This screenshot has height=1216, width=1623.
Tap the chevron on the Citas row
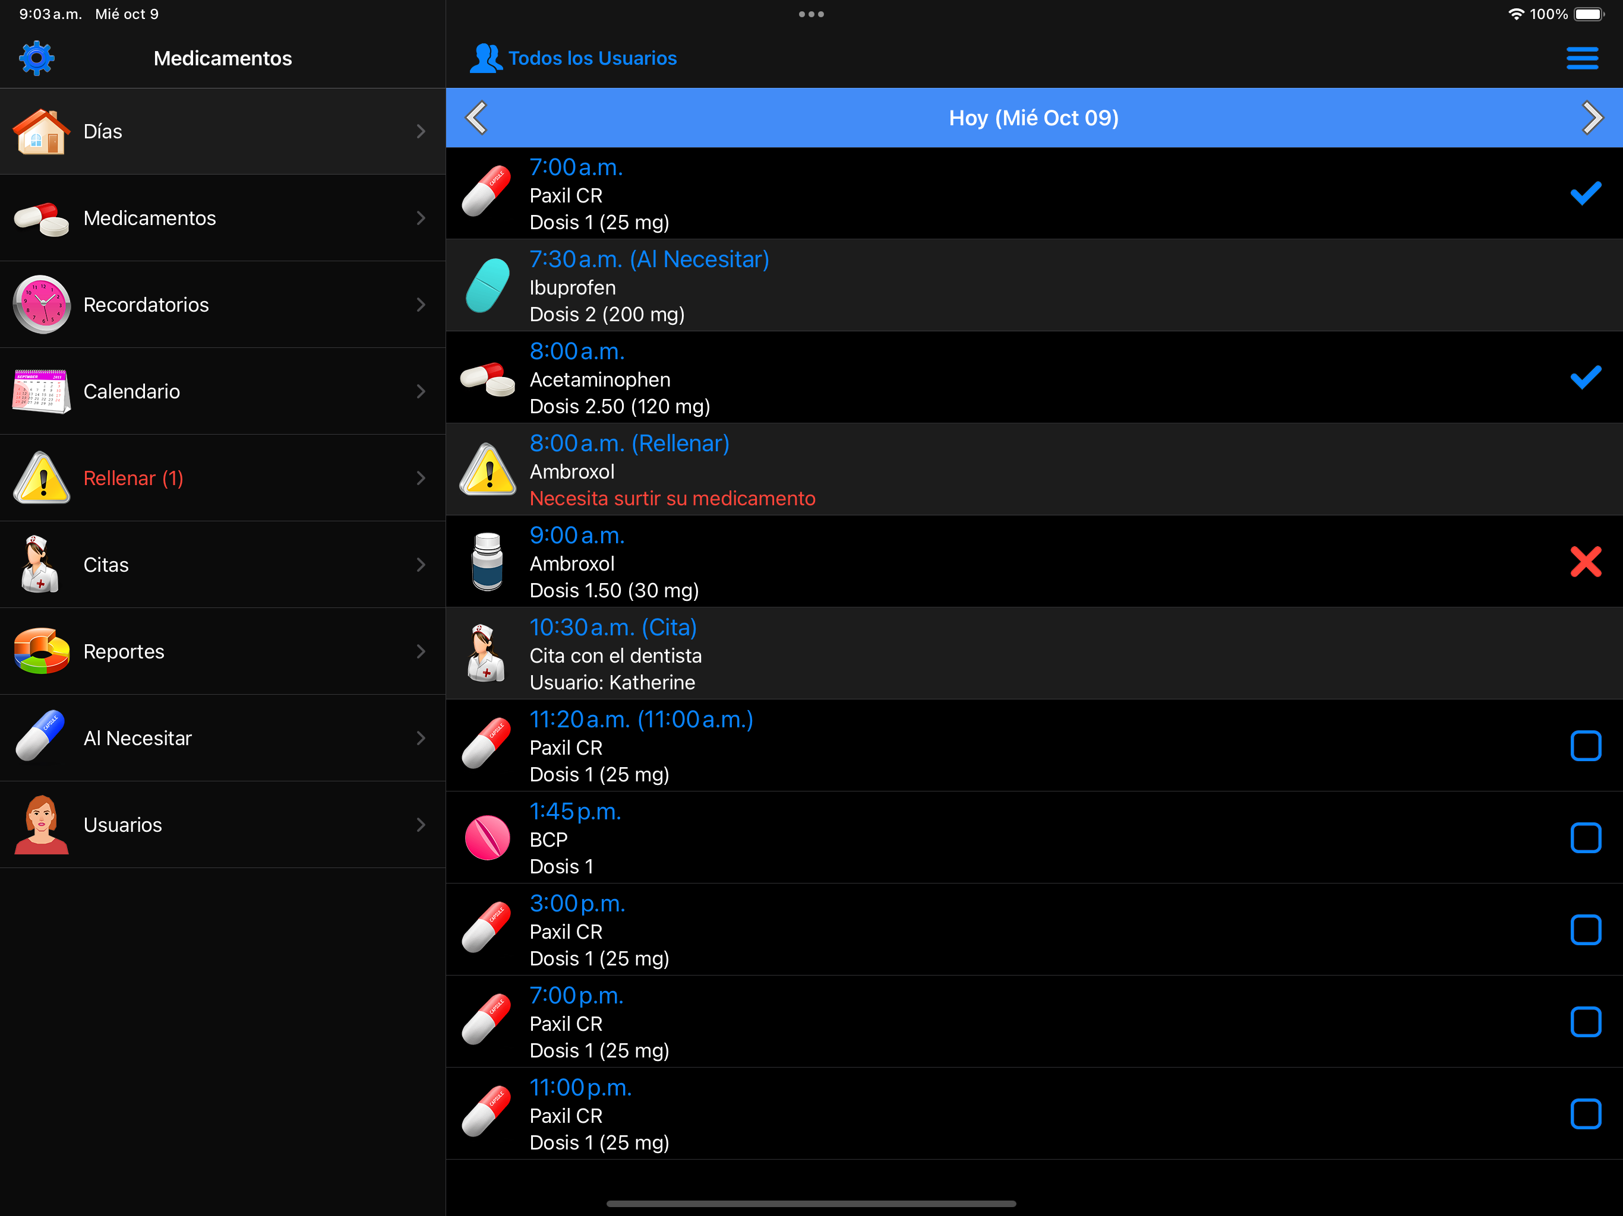421,565
